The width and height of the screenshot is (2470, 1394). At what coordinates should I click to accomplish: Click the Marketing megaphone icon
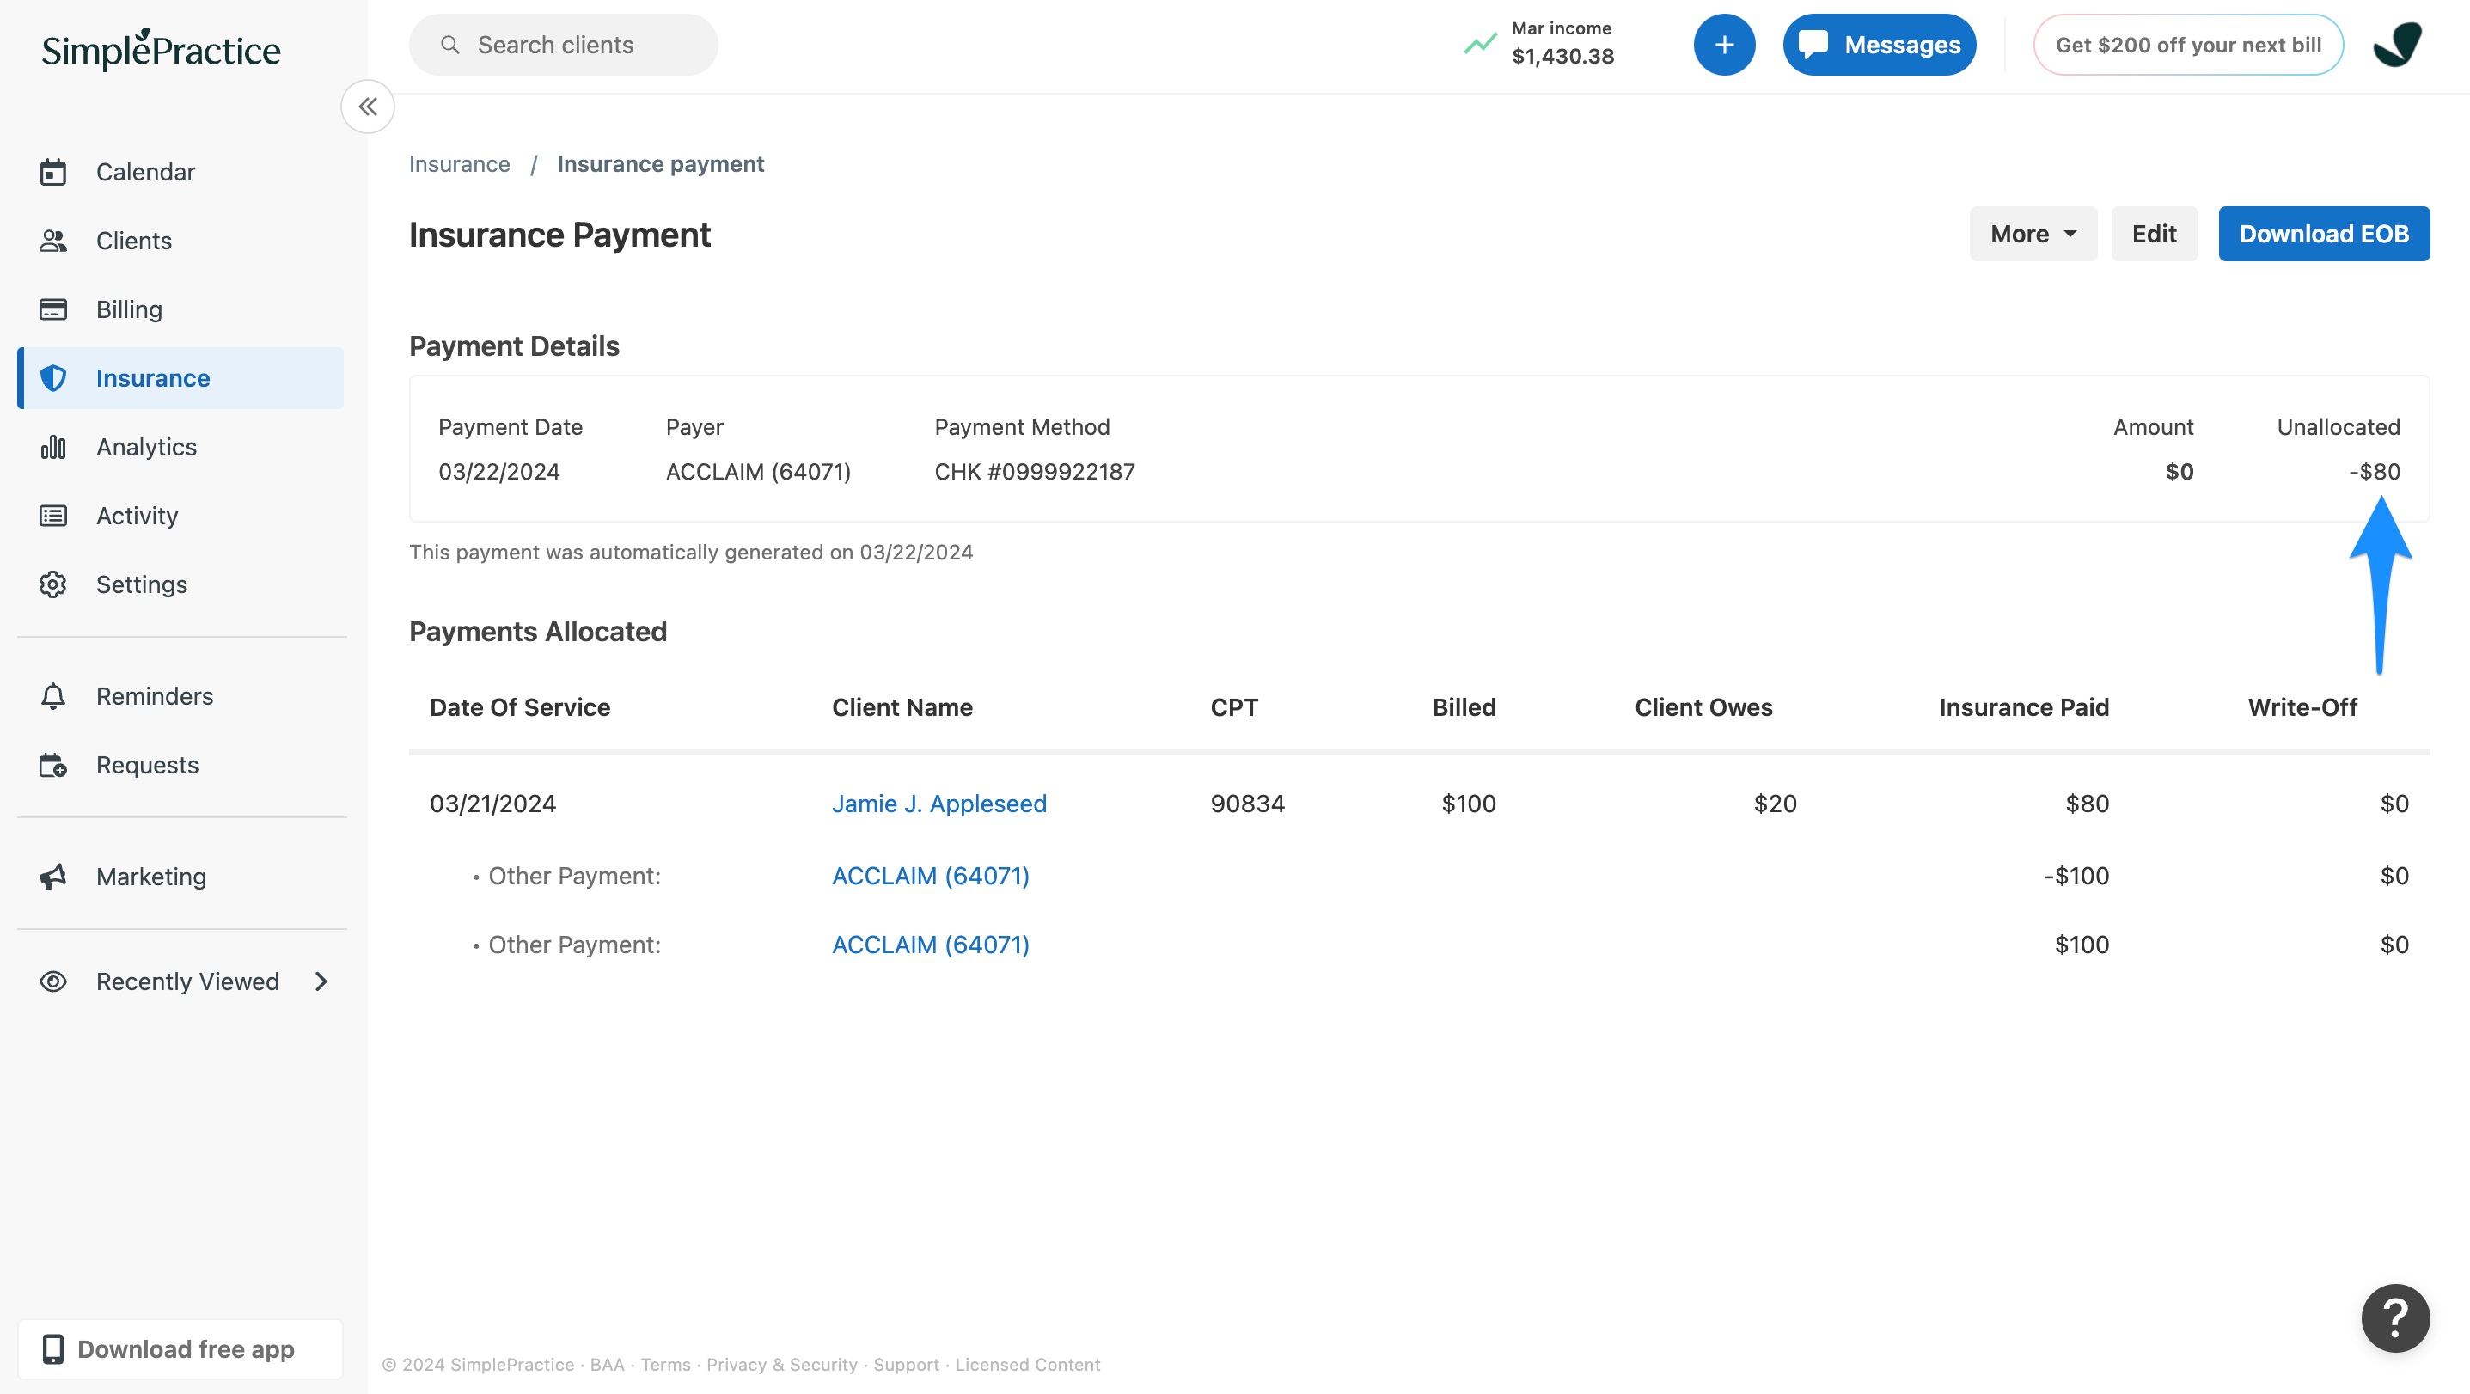52,877
